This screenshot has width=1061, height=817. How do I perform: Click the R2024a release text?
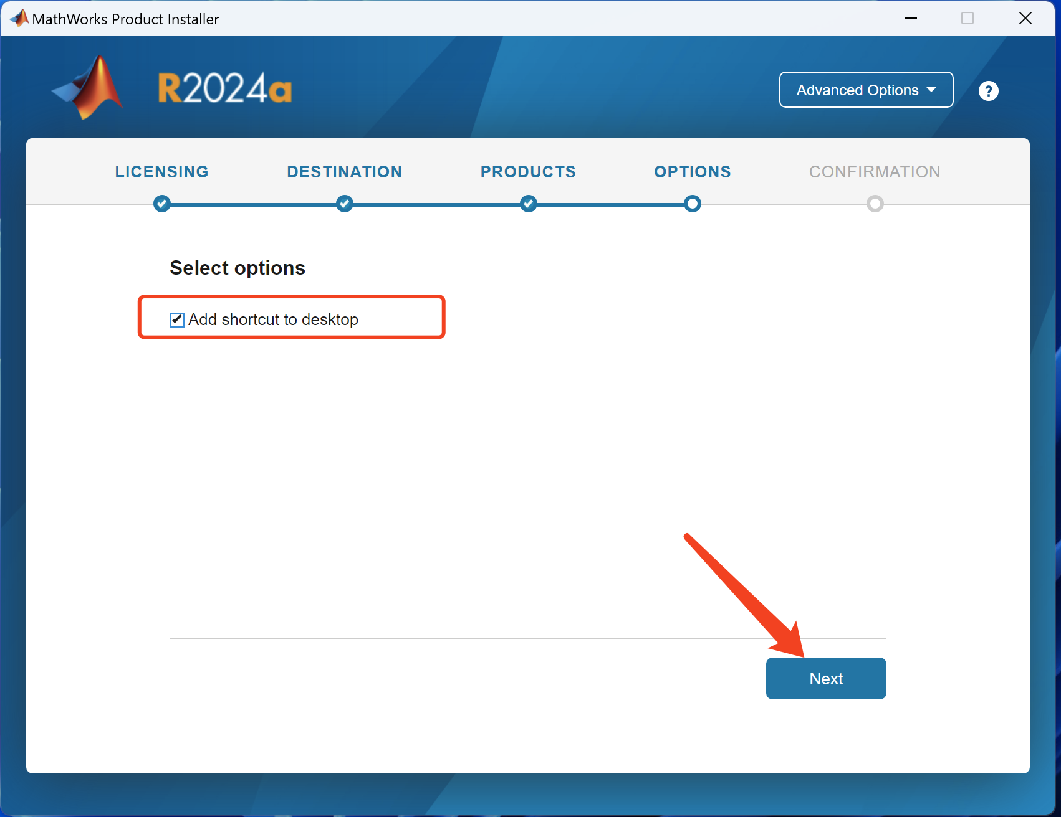[224, 88]
